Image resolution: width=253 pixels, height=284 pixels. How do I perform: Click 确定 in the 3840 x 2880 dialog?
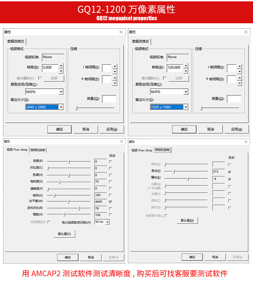click(x=59, y=129)
